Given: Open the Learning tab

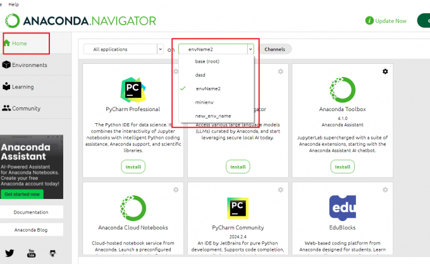Looking at the screenshot, I should (x=35, y=87).
